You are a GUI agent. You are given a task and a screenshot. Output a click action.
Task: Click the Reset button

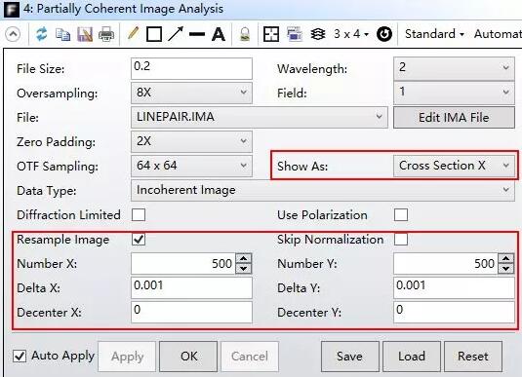pyautogui.click(x=473, y=357)
